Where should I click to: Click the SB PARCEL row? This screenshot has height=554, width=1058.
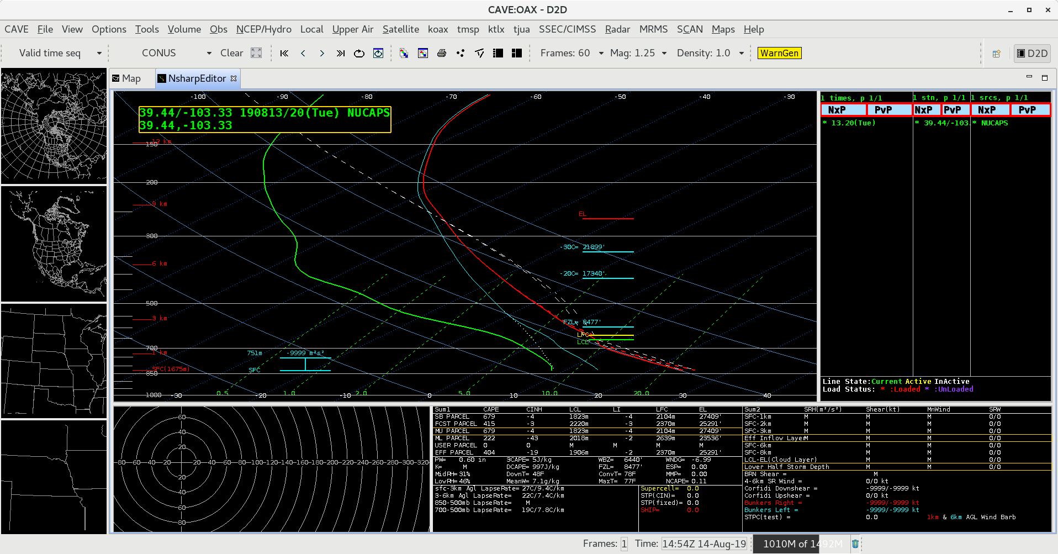click(x=587, y=417)
